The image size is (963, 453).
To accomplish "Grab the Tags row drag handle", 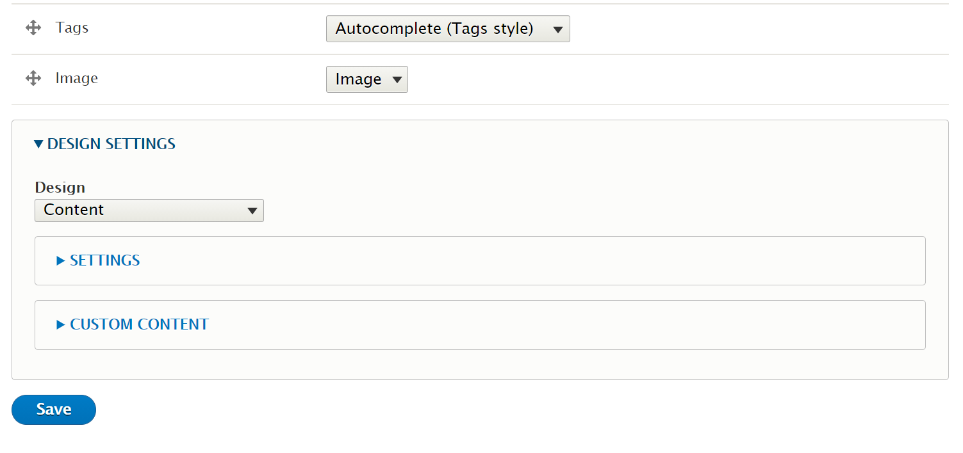I will (x=33, y=28).
